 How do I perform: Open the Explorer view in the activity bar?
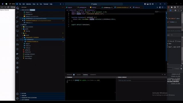tap(17, 8)
